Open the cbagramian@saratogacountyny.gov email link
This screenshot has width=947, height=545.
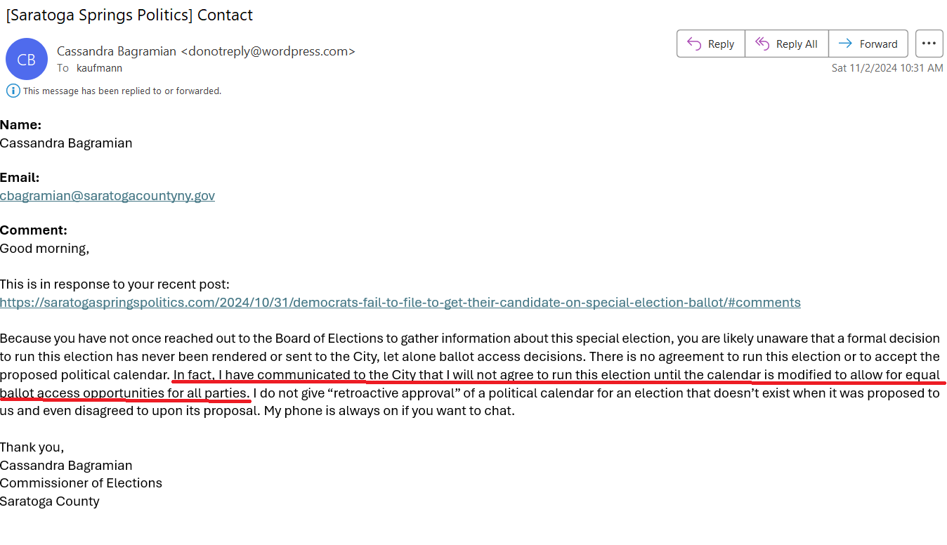[x=107, y=196]
